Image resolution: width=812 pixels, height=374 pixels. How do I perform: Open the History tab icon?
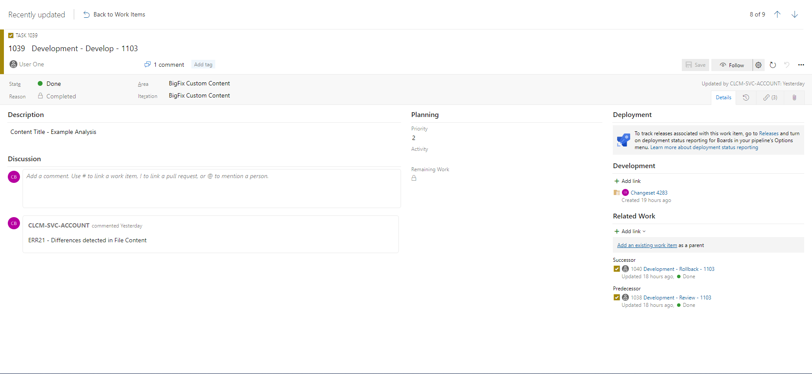[x=746, y=98]
